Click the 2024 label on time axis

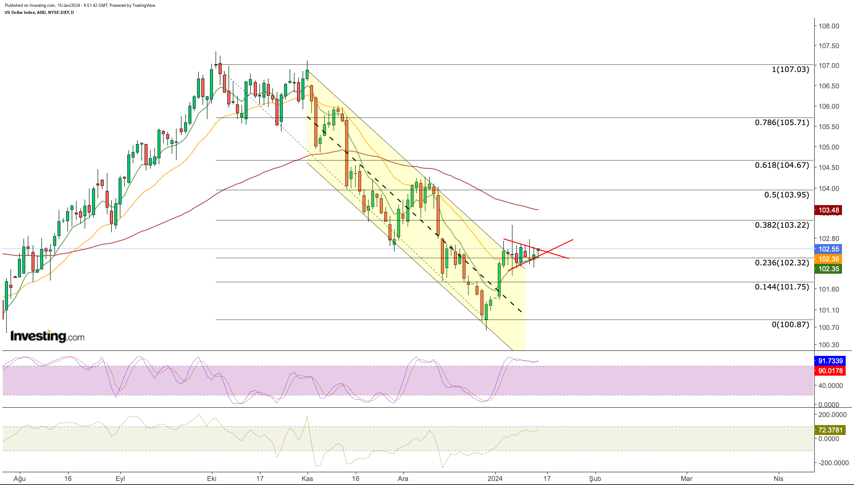(x=495, y=479)
